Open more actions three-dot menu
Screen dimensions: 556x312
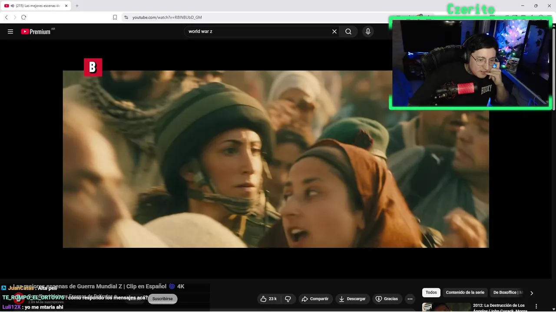(410, 299)
